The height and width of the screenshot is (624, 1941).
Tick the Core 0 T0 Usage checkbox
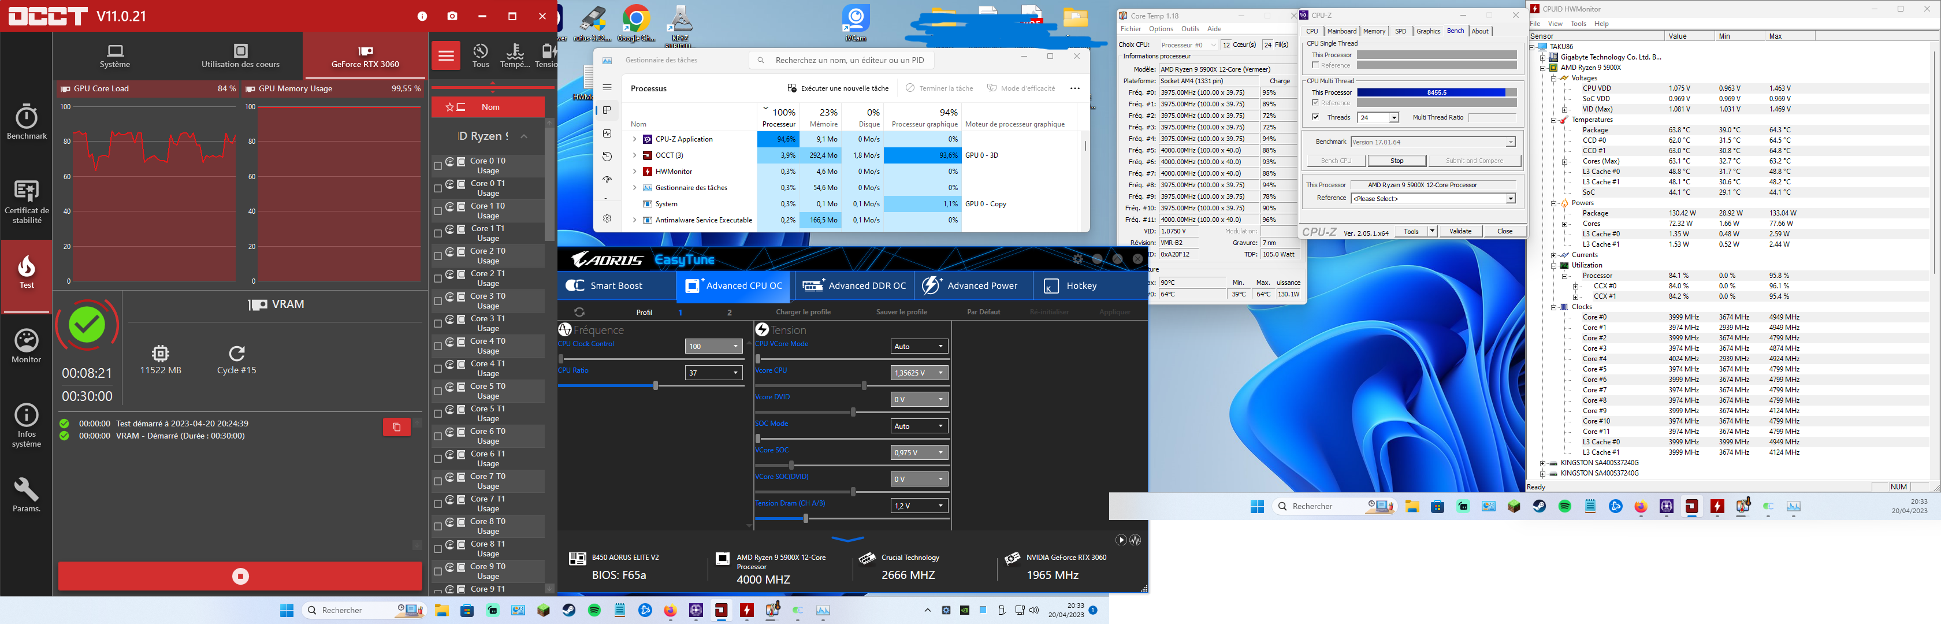point(438,166)
